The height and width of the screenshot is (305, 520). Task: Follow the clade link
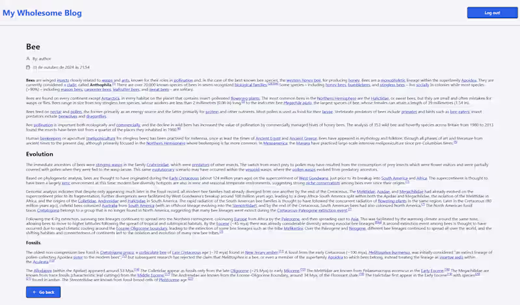pos(71,85)
